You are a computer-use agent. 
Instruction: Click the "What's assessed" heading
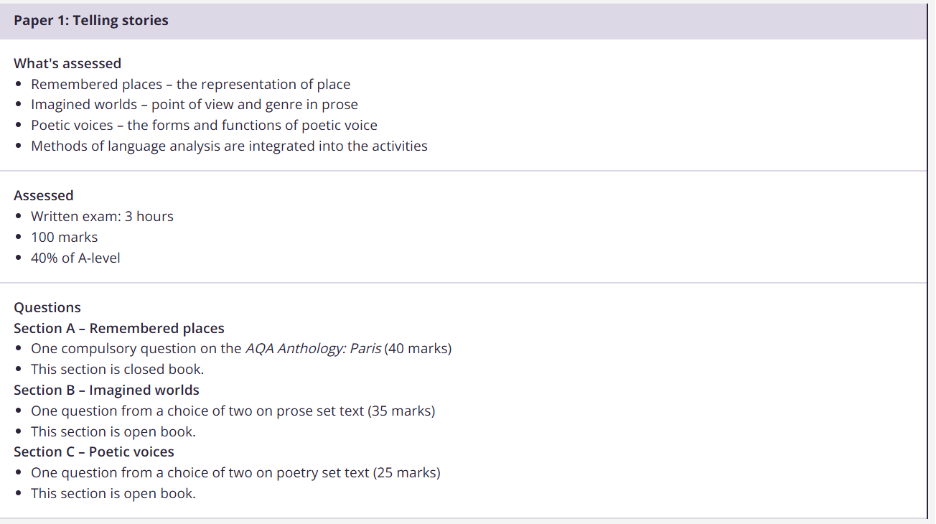point(67,63)
